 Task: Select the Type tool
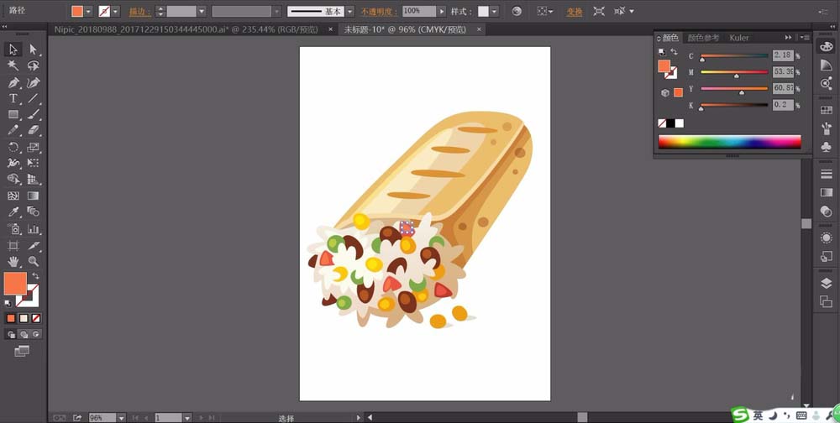pyautogui.click(x=13, y=98)
